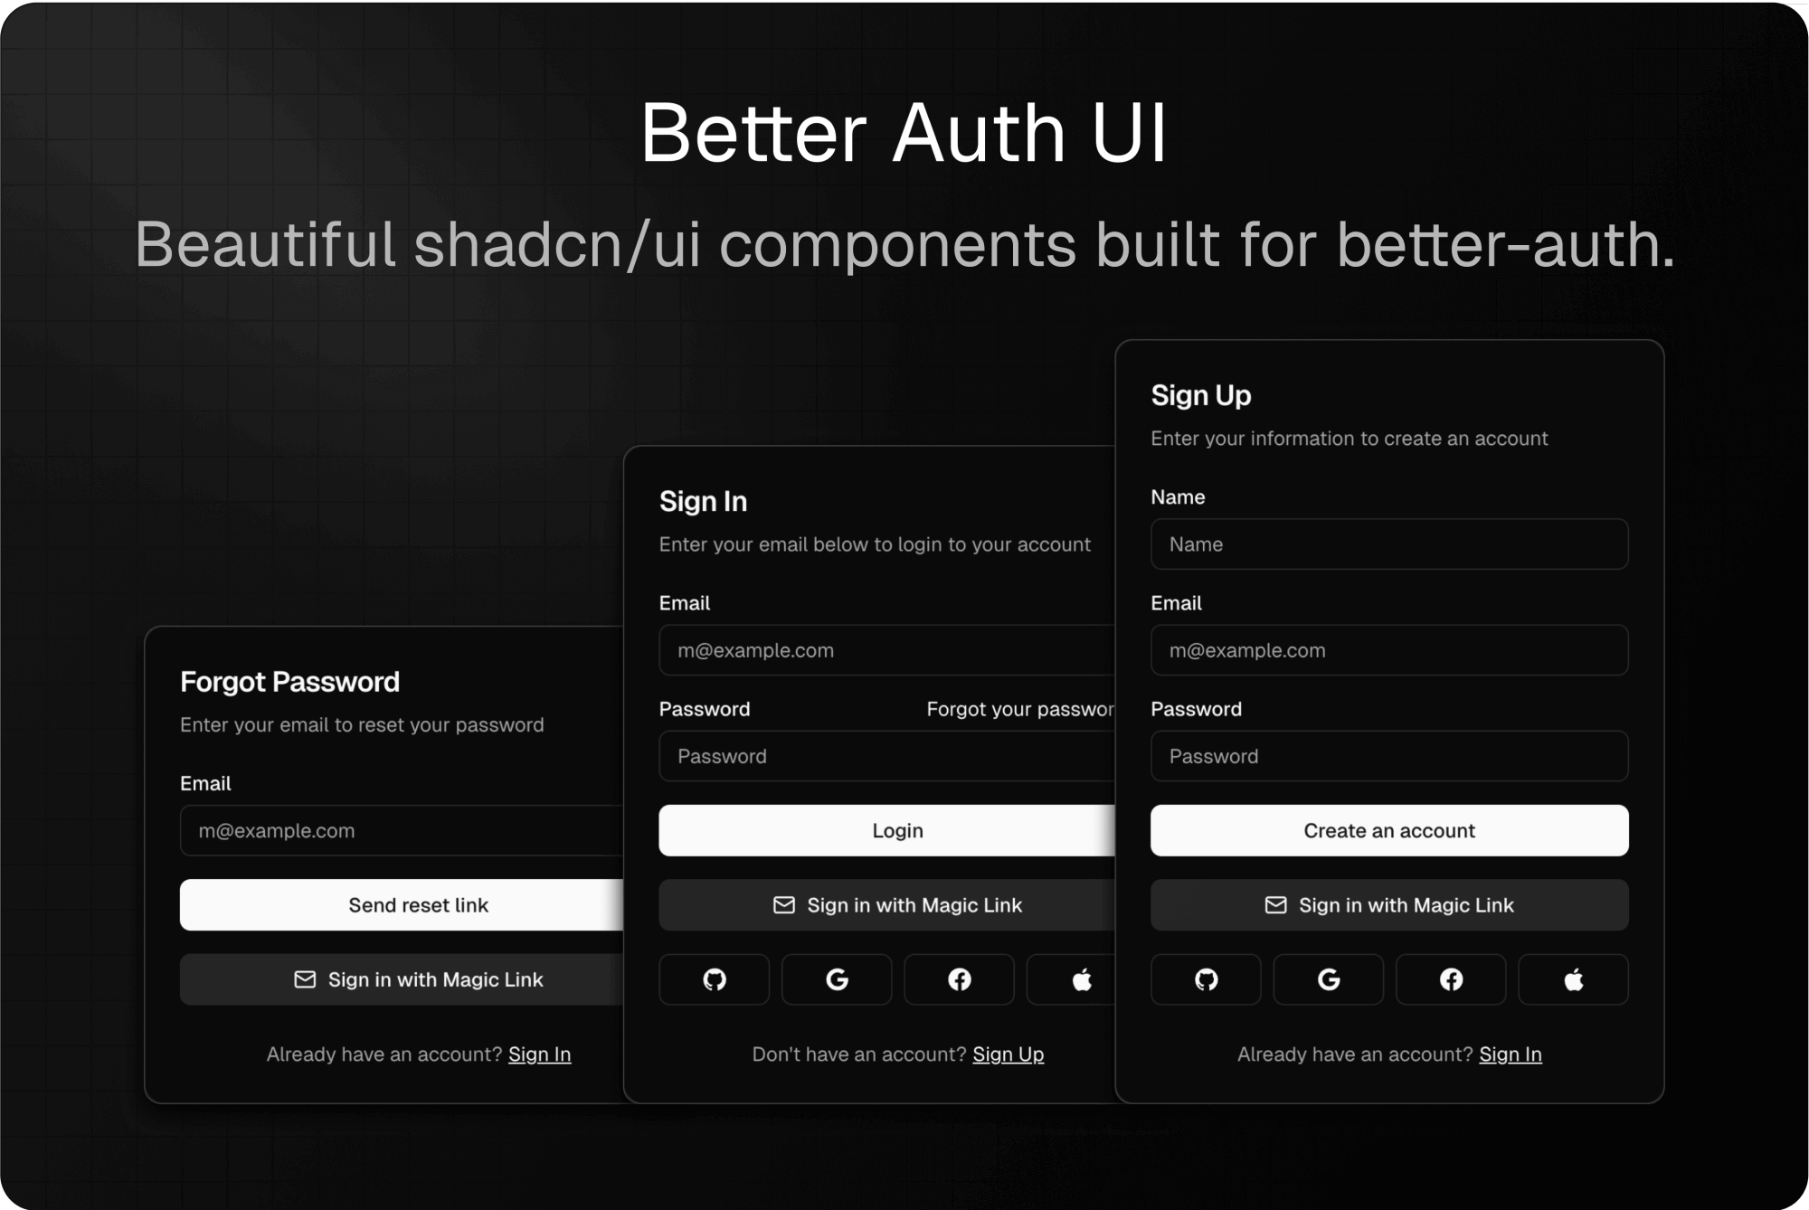Click Send reset link button on Forgot Password
1809x1210 pixels.
coord(419,905)
